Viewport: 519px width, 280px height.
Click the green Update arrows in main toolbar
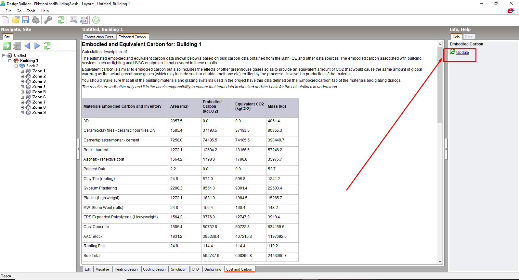coord(61,20)
